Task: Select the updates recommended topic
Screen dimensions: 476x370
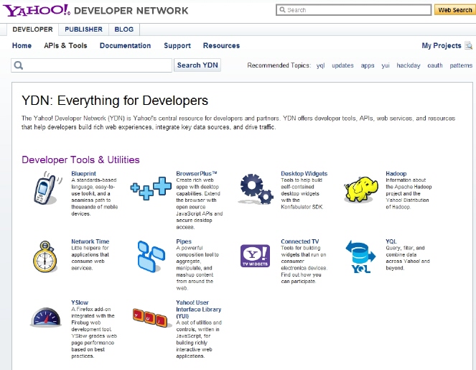Action: click(x=342, y=65)
